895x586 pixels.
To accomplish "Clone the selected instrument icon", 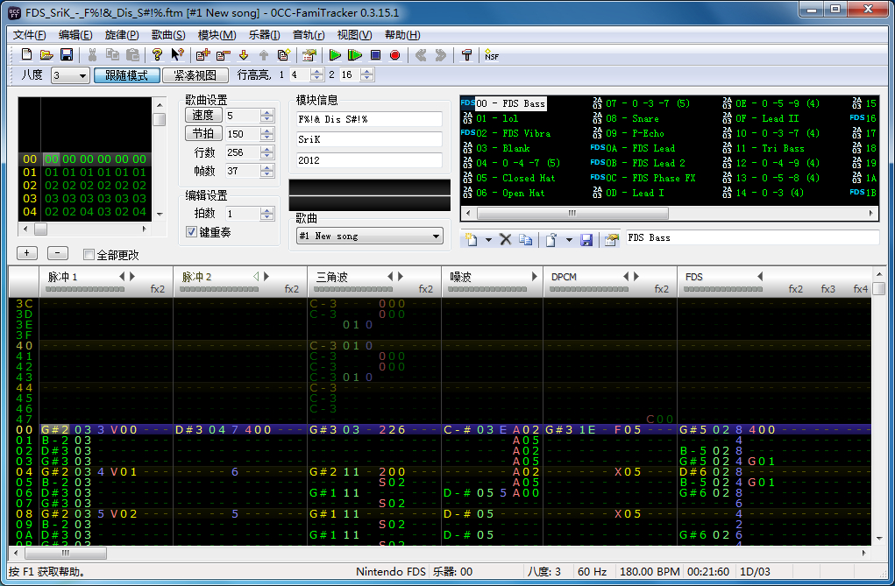I will tap(525, 239).
